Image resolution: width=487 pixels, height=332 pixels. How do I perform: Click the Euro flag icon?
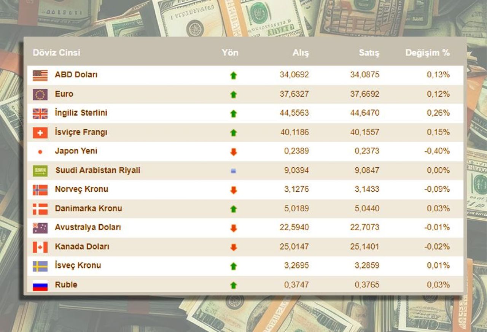point(40,95)
